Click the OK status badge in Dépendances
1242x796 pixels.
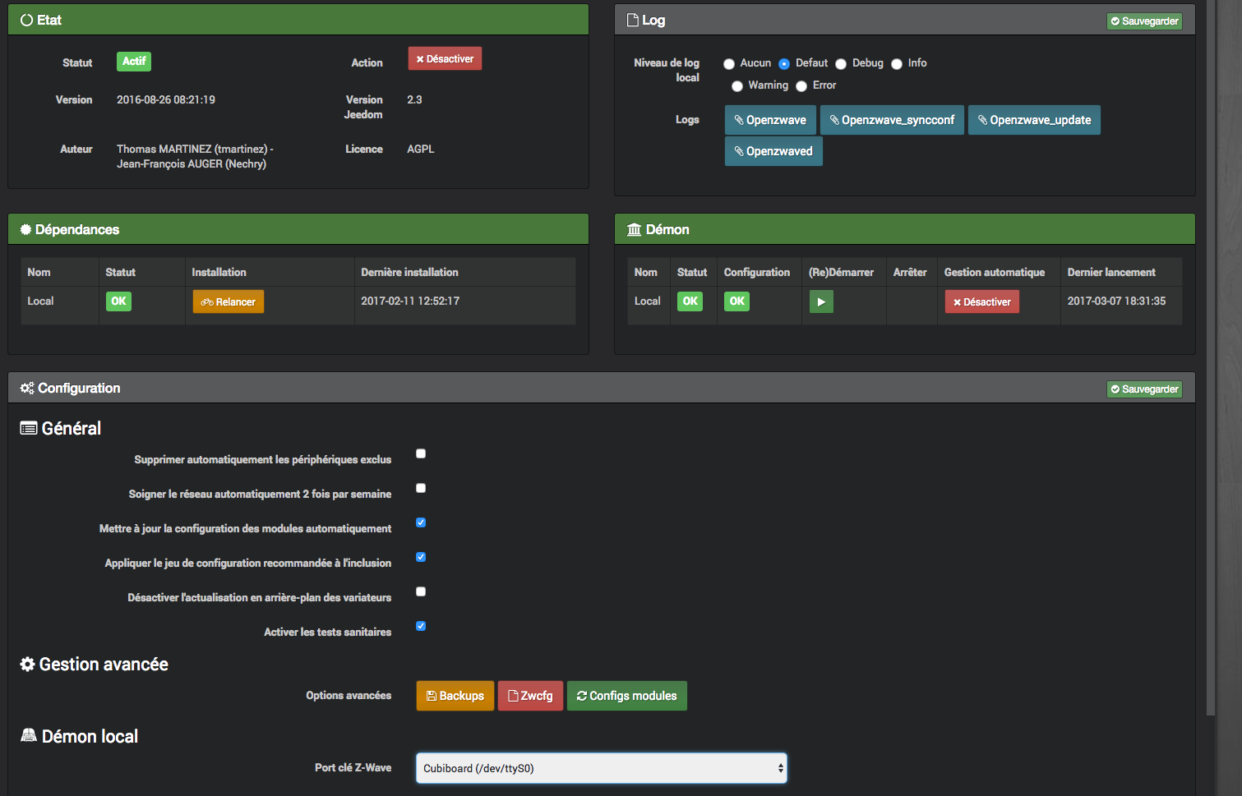[x=118, y=301]
